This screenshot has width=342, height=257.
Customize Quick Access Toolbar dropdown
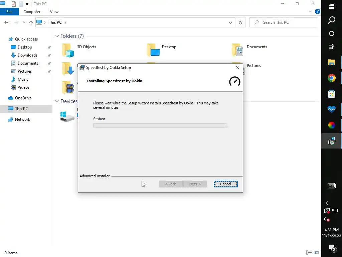coord(27,4)
